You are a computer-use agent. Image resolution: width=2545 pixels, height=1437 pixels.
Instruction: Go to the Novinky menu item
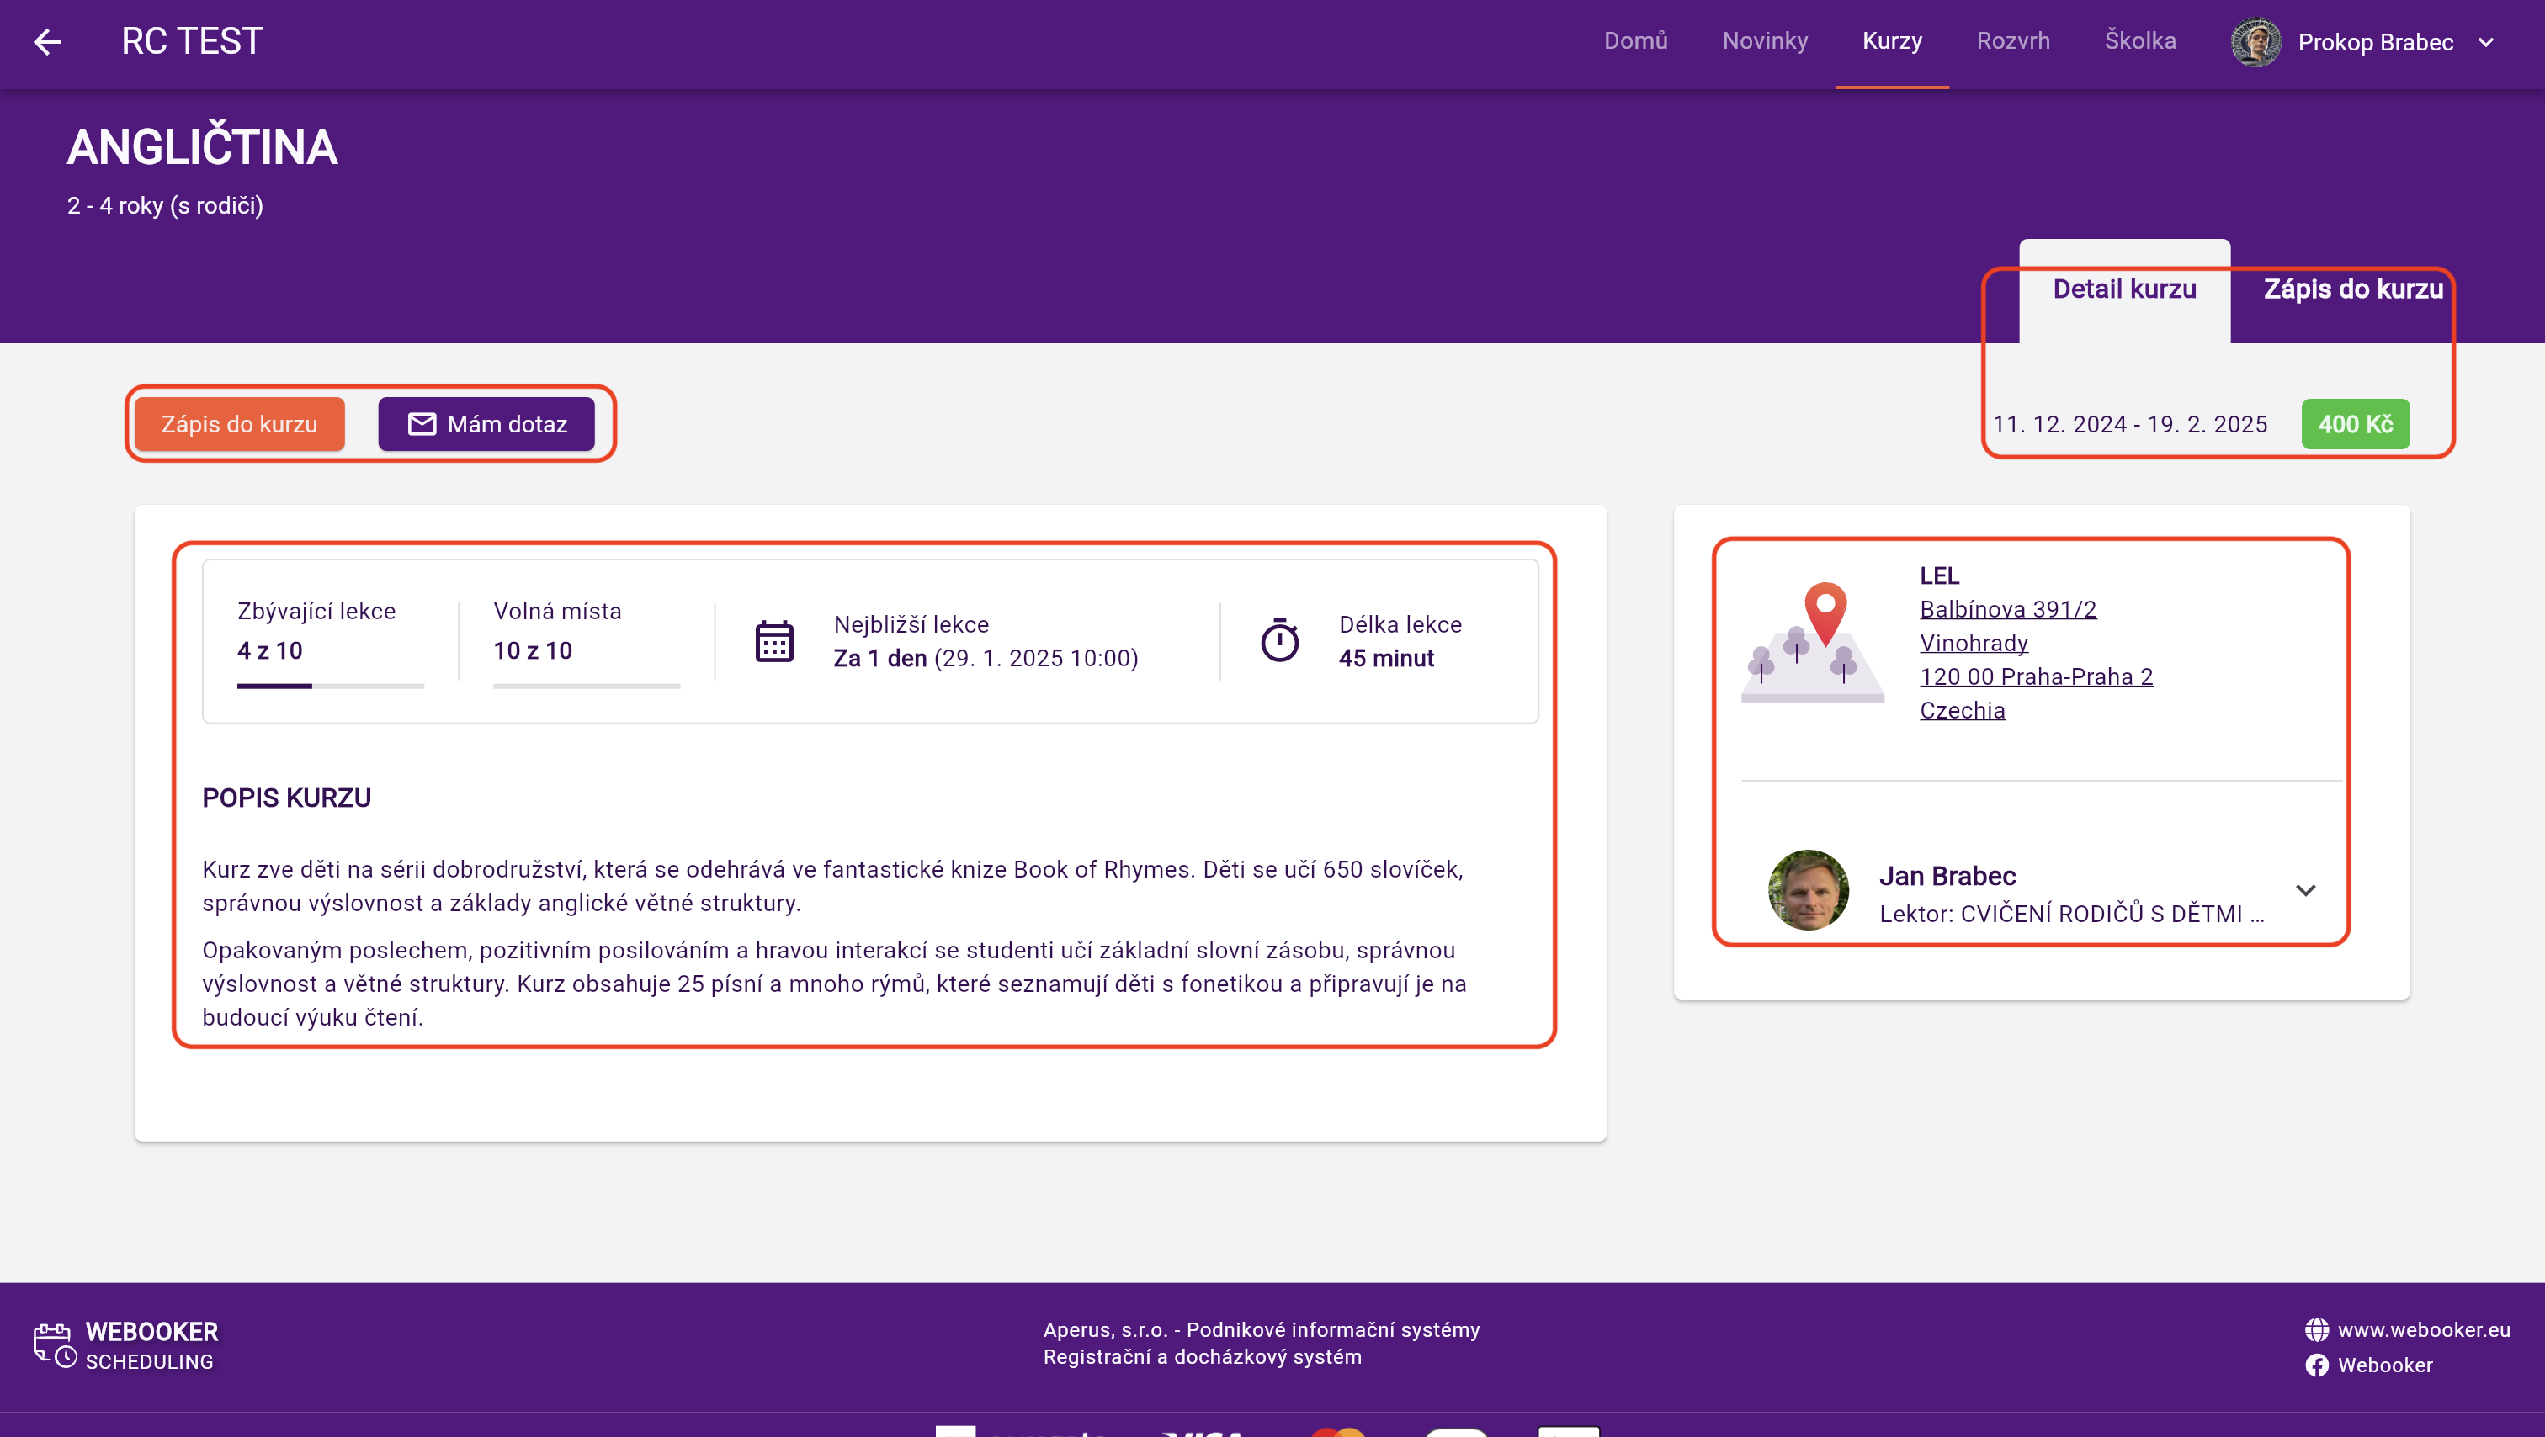pyautogui.click(x=1765, y=41)
